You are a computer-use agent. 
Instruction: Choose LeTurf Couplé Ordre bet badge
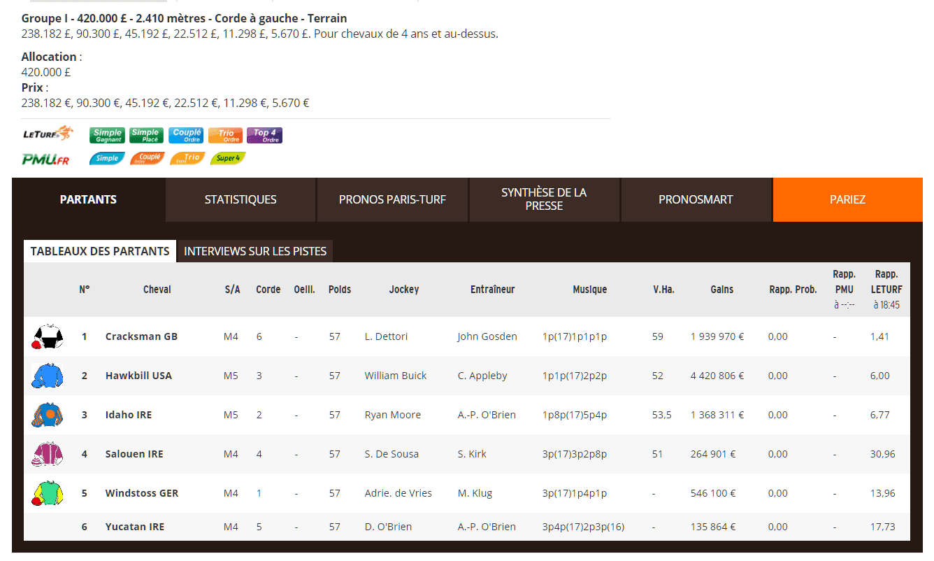pyautogui.click(x=186, y=135)
